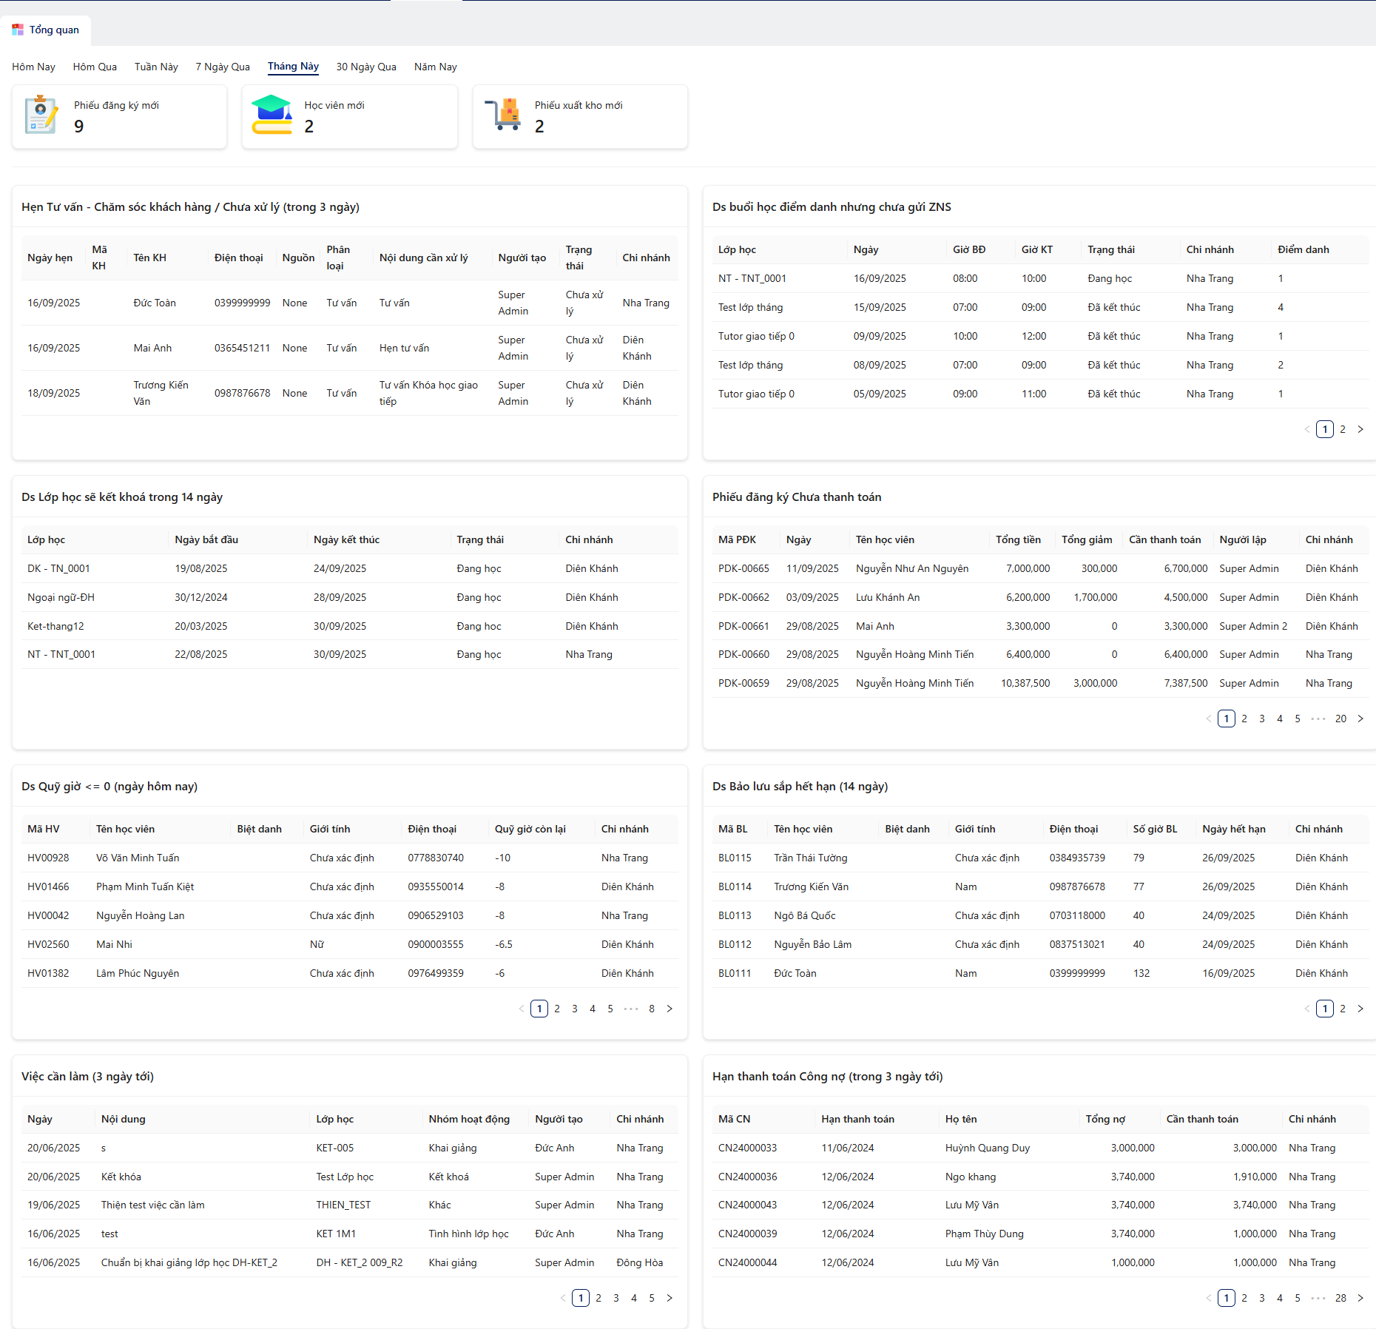Click the new registration form clipboard icon
Viewport: 1376px width, 1329px height.
pos(41,115)
